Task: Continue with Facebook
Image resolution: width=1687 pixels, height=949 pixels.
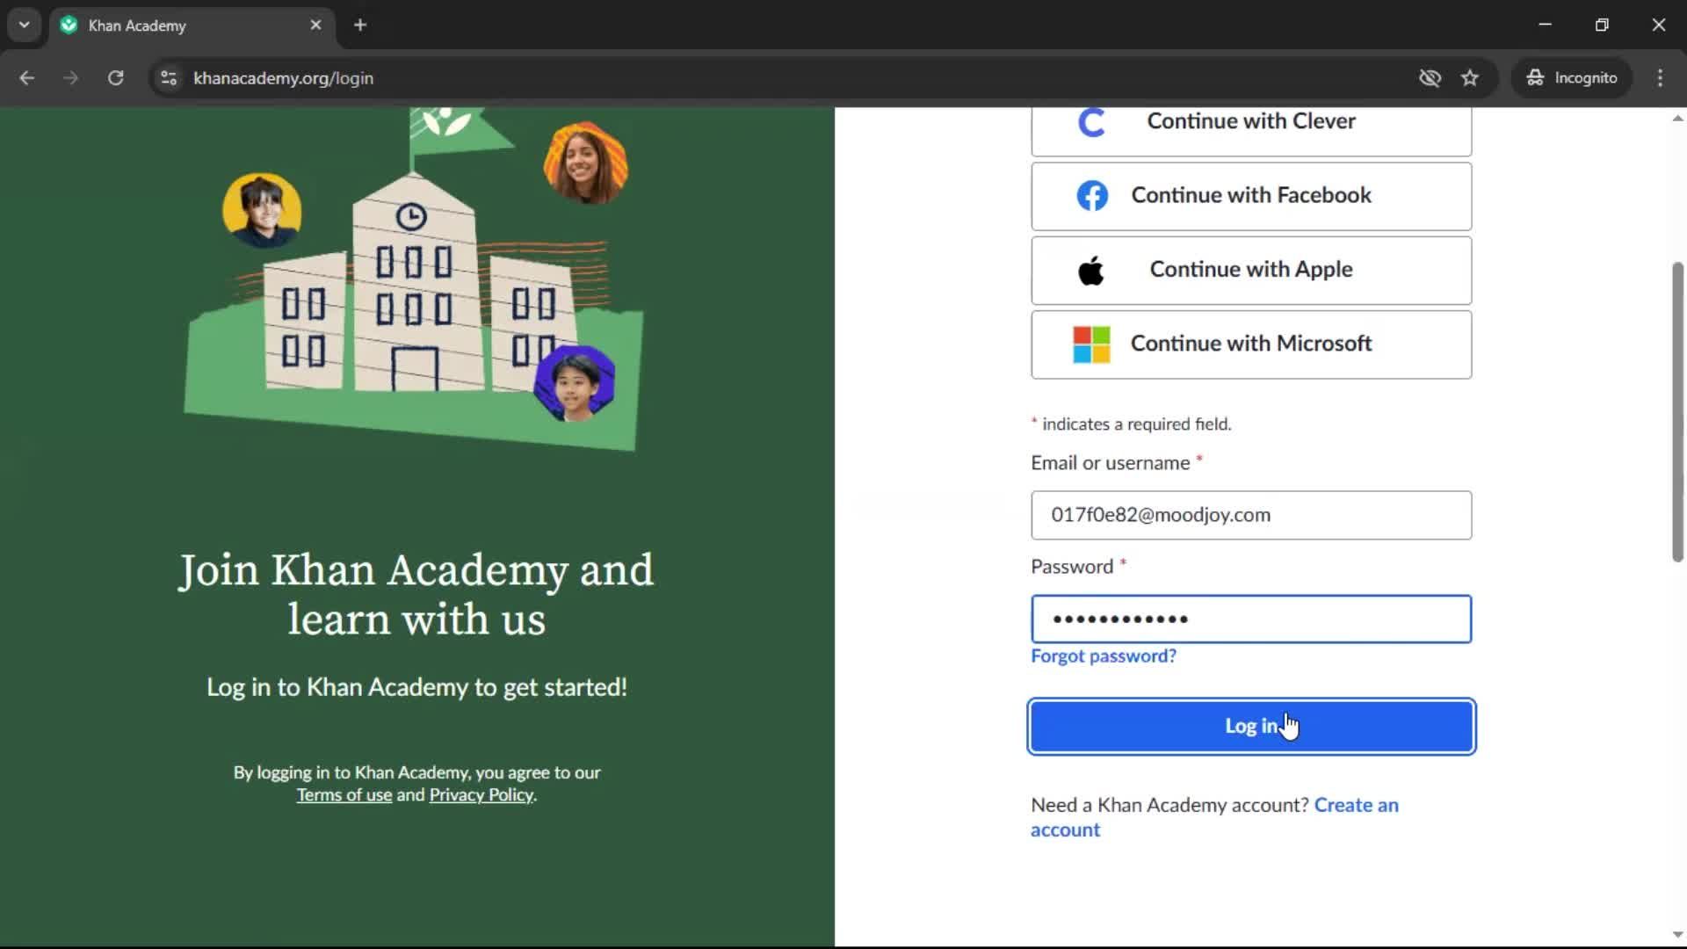Action: [1251, 196]
